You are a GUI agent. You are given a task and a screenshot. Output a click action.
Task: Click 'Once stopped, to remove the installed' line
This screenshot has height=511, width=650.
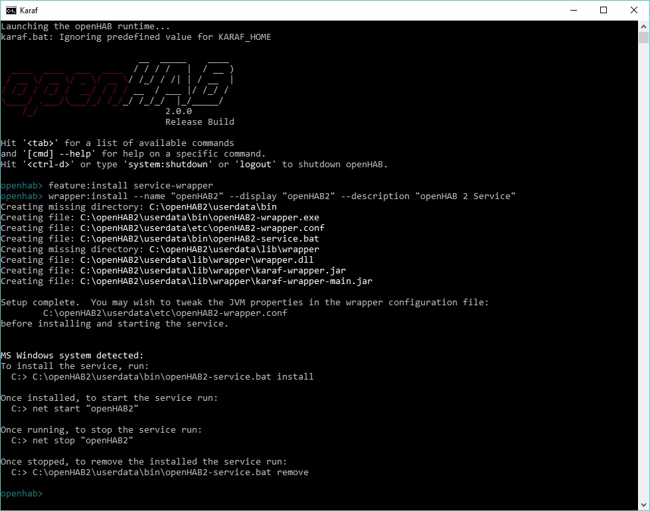coord(144,462)
